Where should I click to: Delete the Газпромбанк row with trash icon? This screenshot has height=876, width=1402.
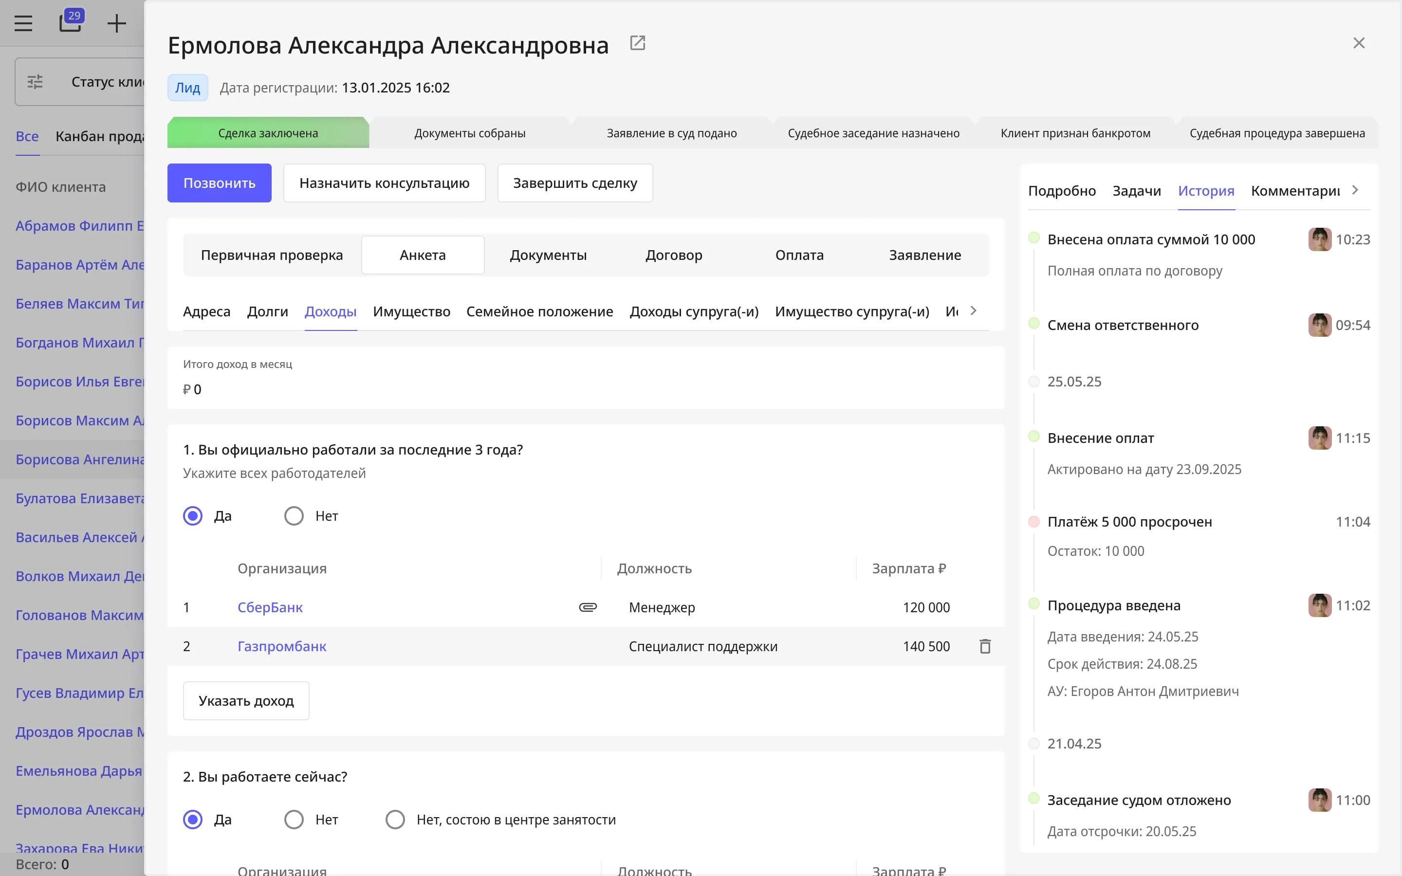click(x=985, y=646)
